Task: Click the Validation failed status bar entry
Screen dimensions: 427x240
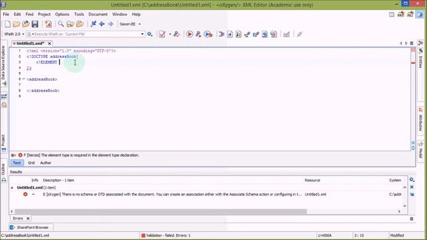Action: 166,235
